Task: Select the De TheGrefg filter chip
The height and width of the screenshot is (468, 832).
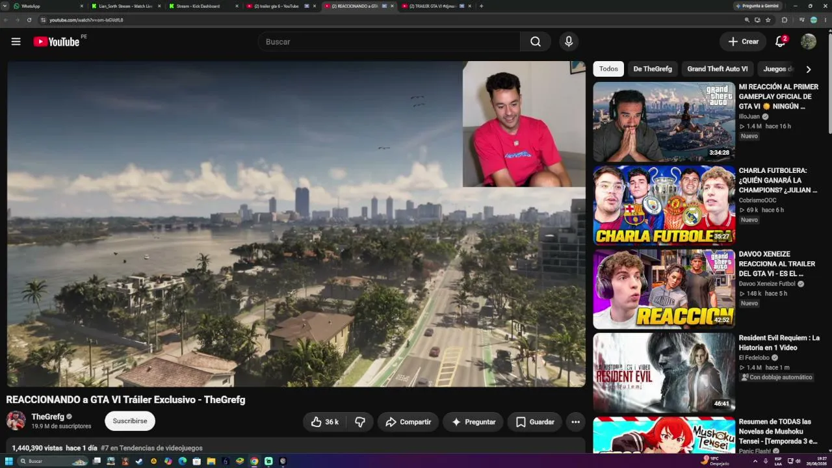Action: click(653, 69)
